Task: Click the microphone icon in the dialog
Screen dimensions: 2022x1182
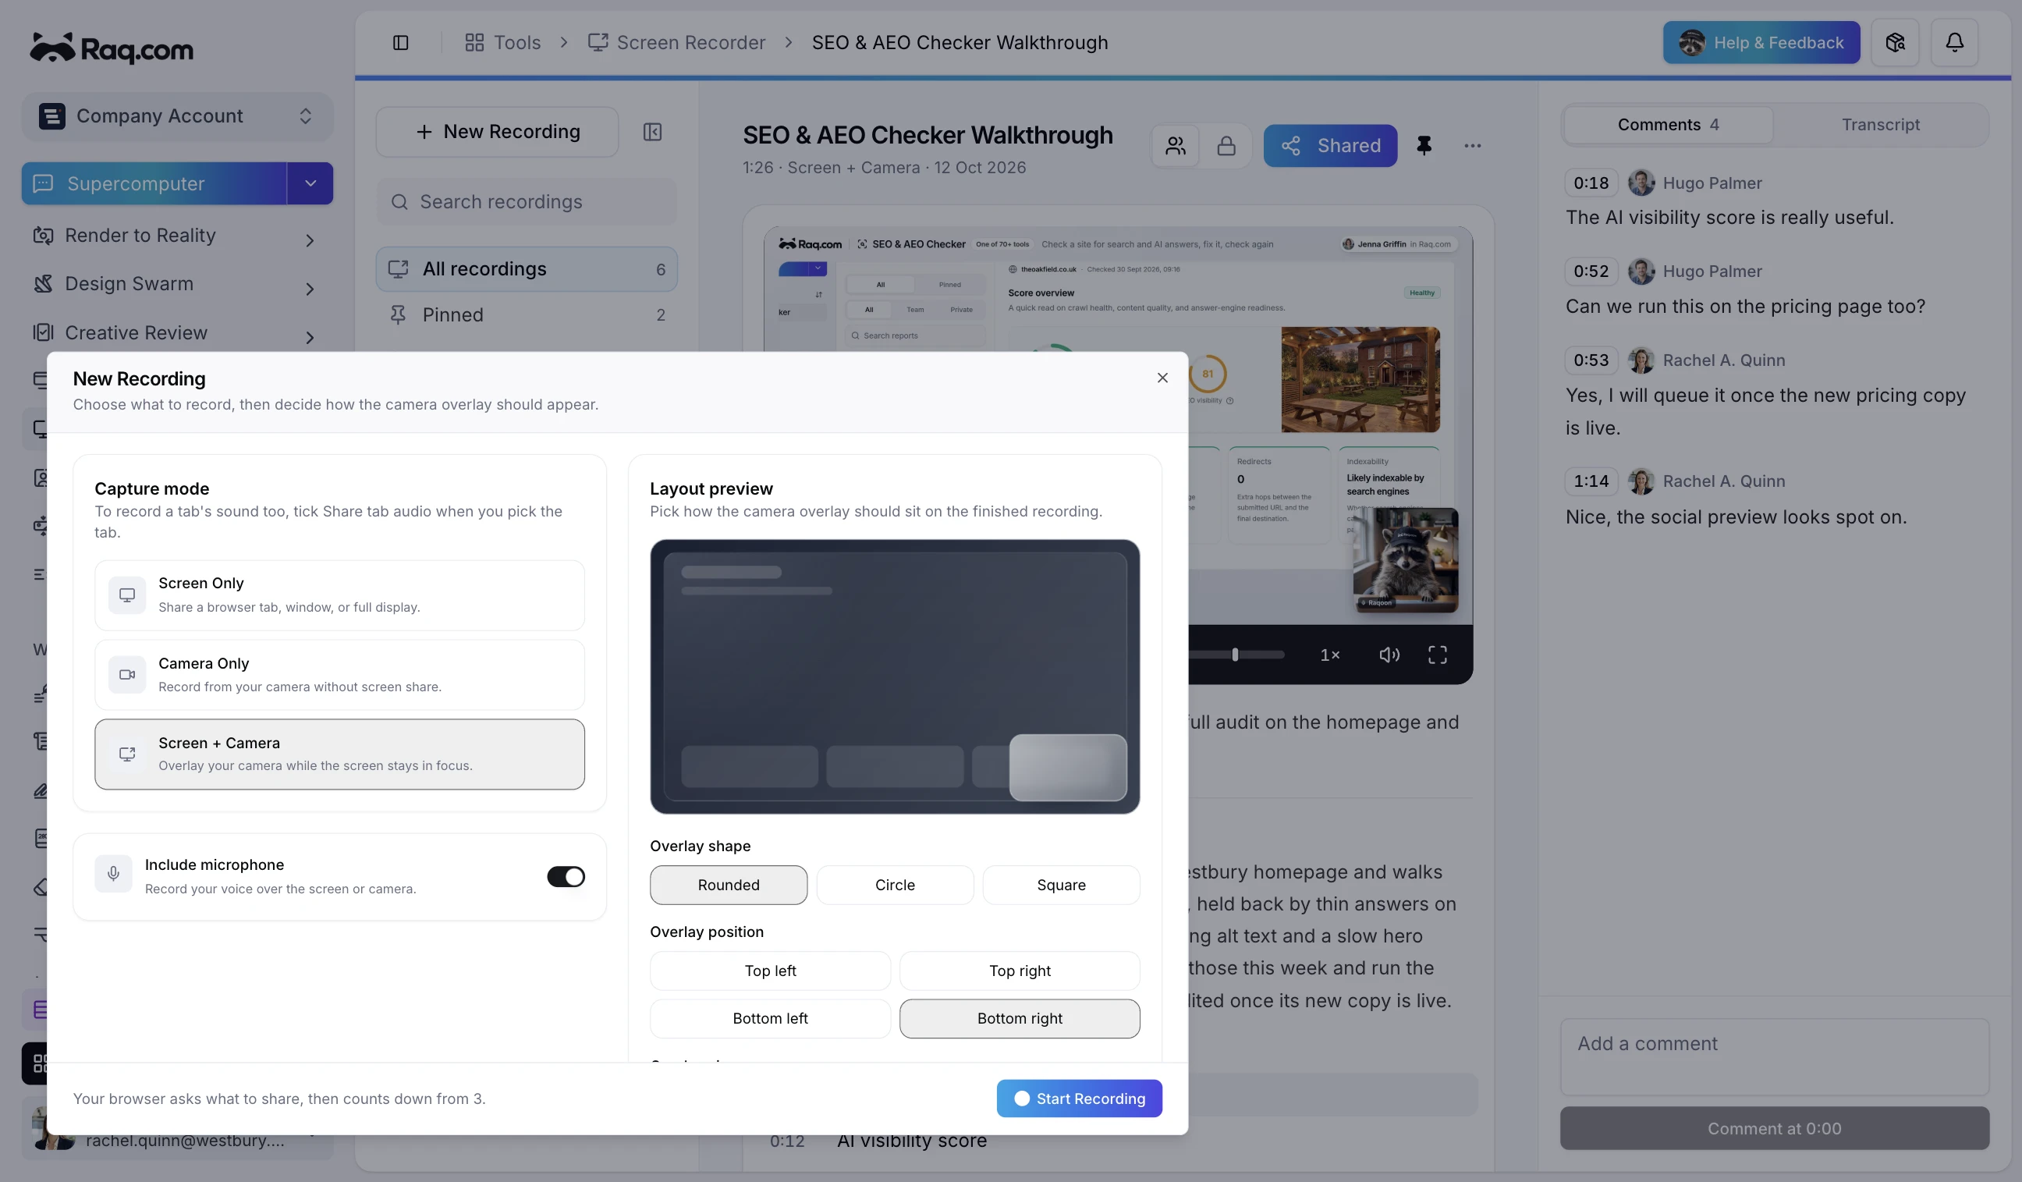Action: pos(113,874)
